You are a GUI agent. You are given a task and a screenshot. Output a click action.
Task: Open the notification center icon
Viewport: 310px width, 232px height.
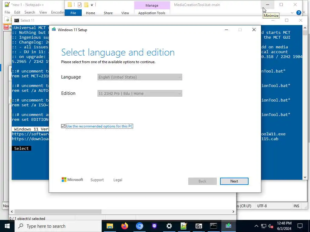click(300, 226)
